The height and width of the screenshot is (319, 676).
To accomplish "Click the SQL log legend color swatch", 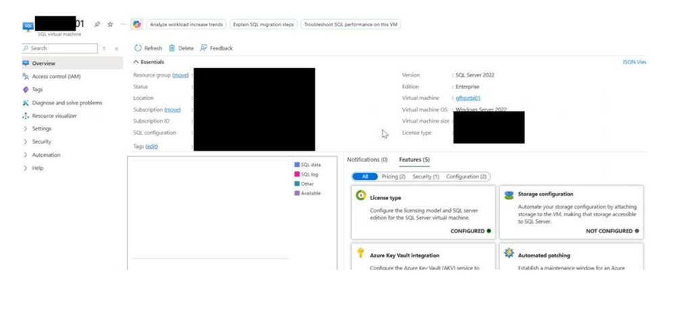I will tap(297, 174).
